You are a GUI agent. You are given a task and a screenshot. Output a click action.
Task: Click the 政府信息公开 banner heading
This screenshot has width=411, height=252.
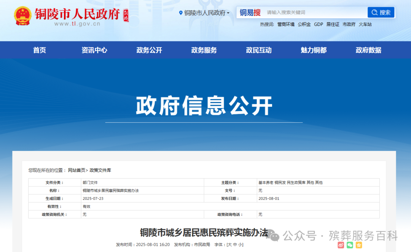click(204, 105)
